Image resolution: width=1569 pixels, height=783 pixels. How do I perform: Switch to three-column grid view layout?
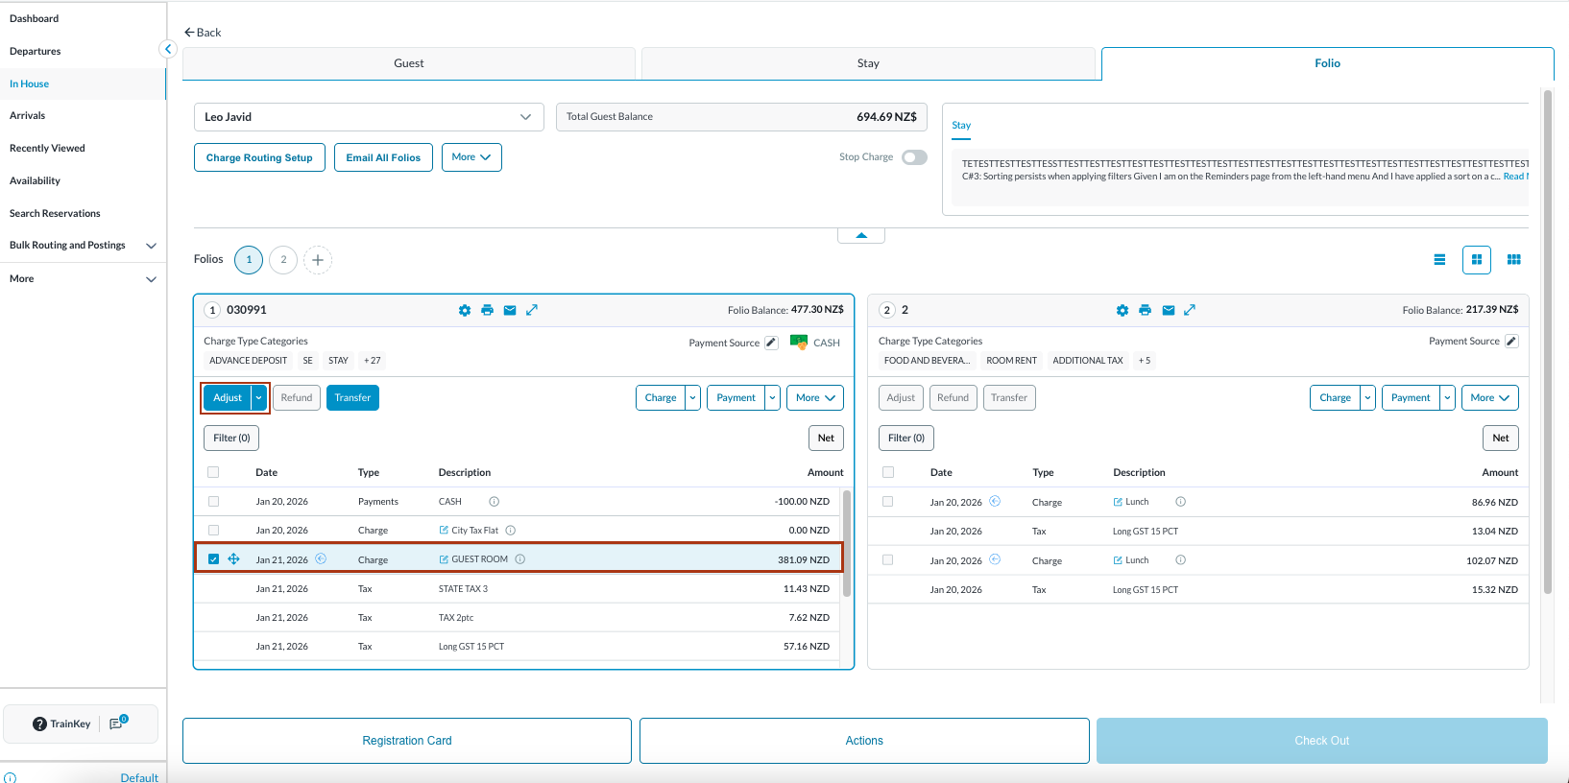(1513, 259)
